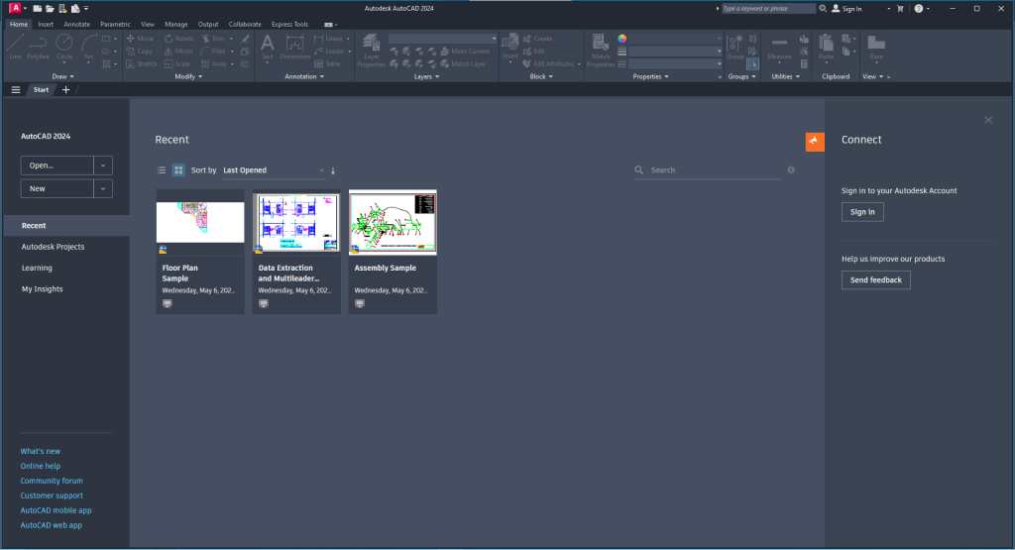Switch to the Insert ribbon tab
The image size is (1015, 550).
click(x=46, y=24)
